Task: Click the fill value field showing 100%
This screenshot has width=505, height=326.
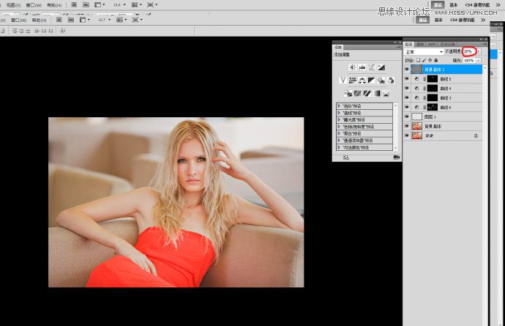Action: (x=469, y=60)
